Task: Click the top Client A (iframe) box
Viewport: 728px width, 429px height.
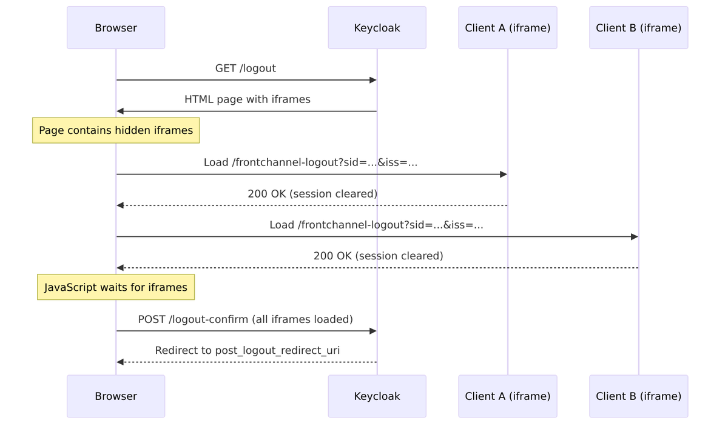Action: tap(507, 28)
